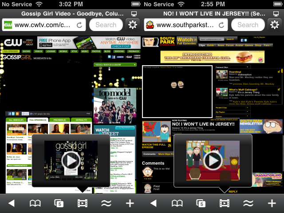
Task: Click the CW logo on cwtv page
Action: 13,43
